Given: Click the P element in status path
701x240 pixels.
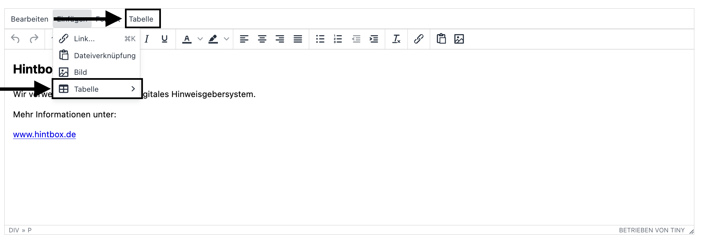Looking at the screenshot, I should (x=30, y=230).
